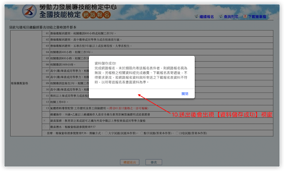Click the 繼續報名 link
Image resolution: width=284 pixels, height=171 pixels.
(206, 17)
